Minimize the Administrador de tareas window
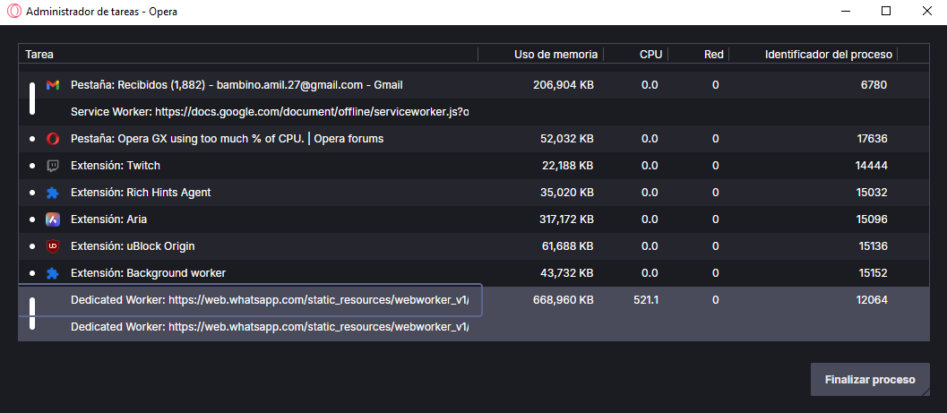This screenshot has width=947, height=413. (845, 12)
